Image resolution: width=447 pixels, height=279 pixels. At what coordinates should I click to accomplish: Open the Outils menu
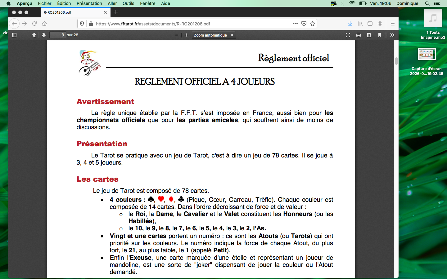tap(129, 3)
